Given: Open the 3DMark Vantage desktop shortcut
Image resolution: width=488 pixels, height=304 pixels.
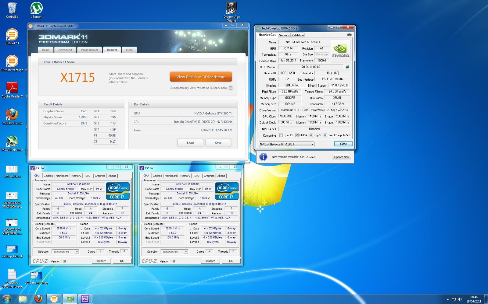Looking at the screenshot, I should [x=12, y=63].
